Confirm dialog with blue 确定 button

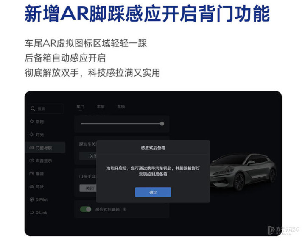point(153,192)
